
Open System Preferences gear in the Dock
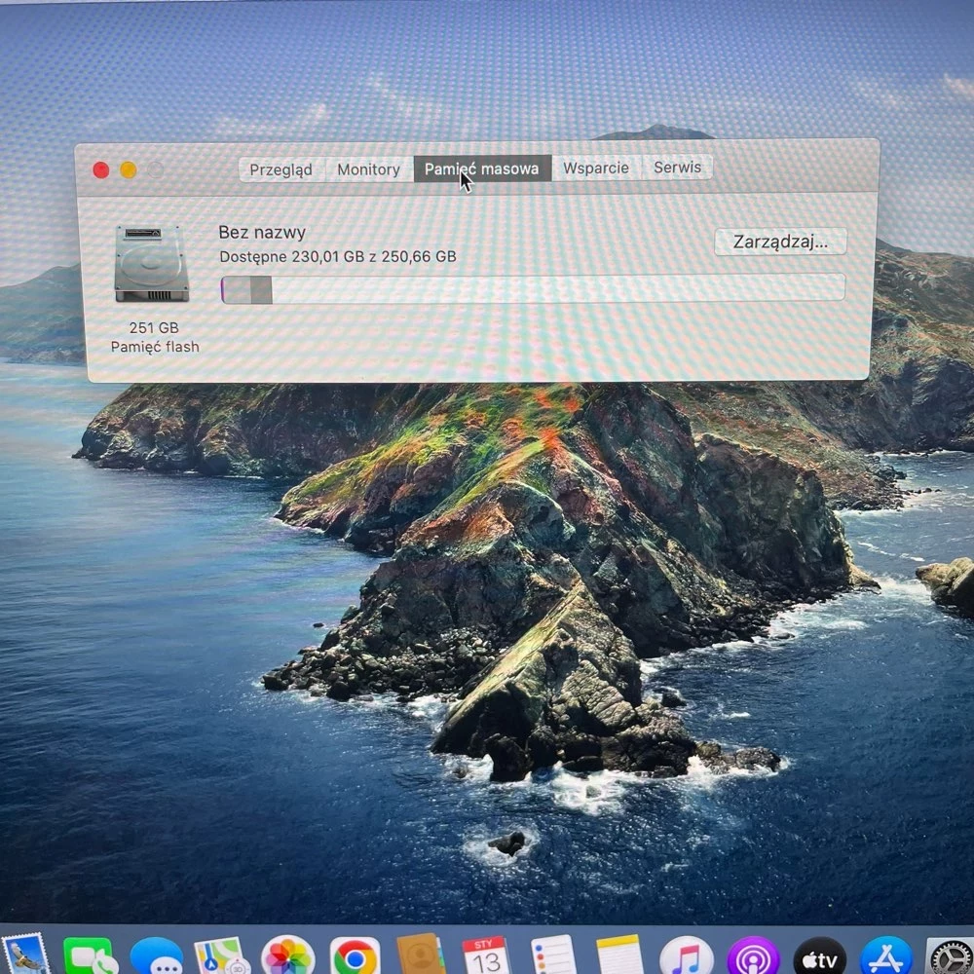951,956
